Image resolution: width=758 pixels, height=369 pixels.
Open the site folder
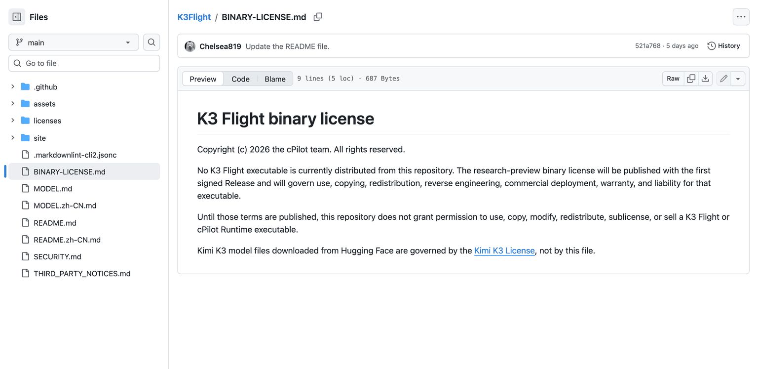coord(39,138)
